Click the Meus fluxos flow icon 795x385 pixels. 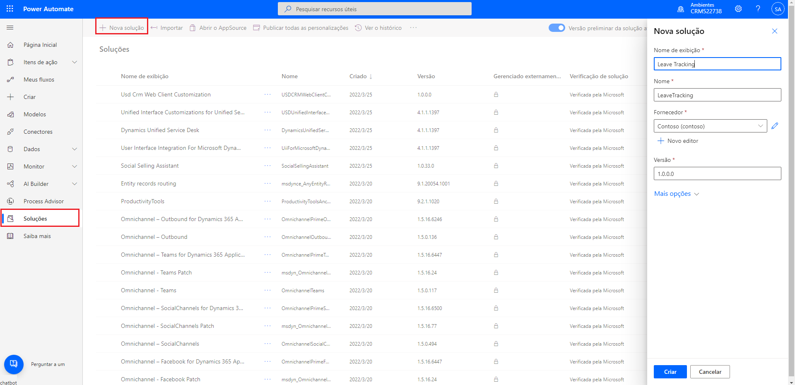11,79
